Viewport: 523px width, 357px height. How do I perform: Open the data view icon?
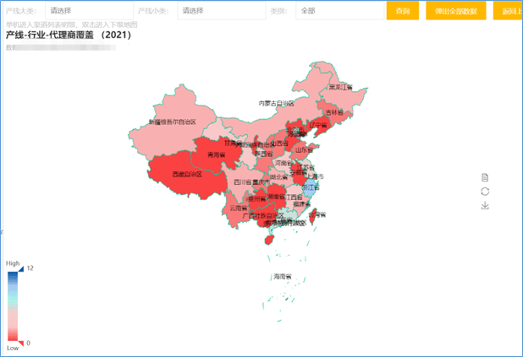point(485,177)
